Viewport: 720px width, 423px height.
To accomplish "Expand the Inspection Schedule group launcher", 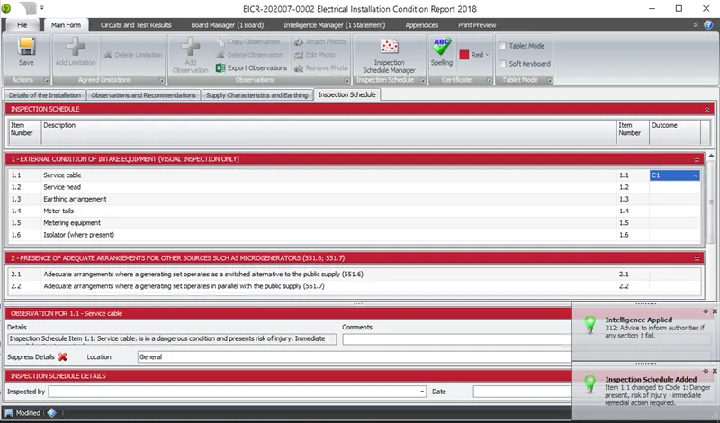I will click(x=422, y=80).
